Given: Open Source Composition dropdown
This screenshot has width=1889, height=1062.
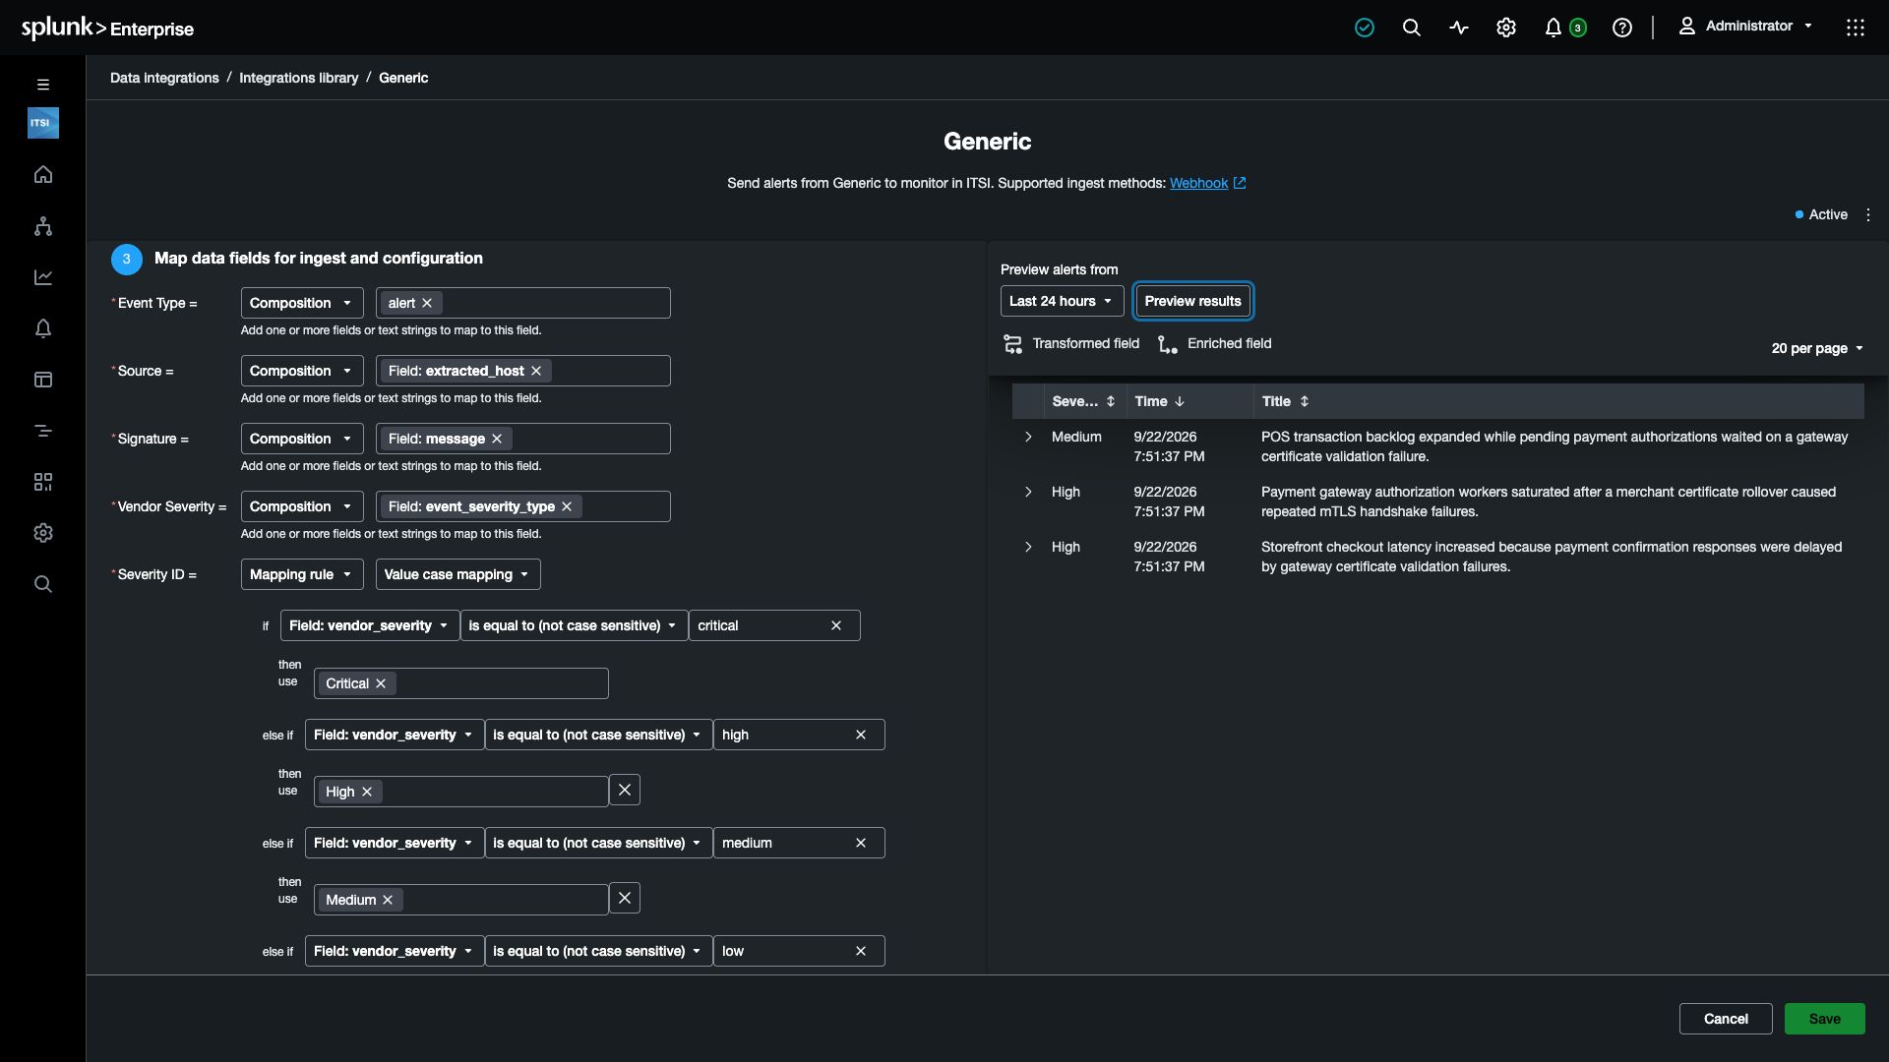Looking at the screenshot, I should [302, 371].
